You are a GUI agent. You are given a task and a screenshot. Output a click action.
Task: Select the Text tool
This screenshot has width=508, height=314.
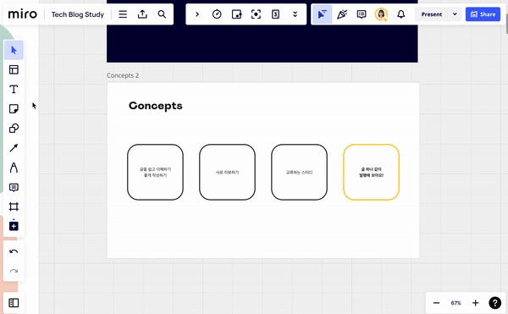[14, 90]
